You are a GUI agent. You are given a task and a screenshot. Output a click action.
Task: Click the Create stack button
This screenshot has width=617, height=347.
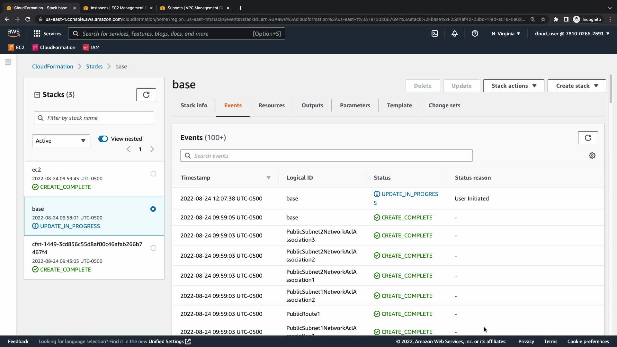coord(577,86)
